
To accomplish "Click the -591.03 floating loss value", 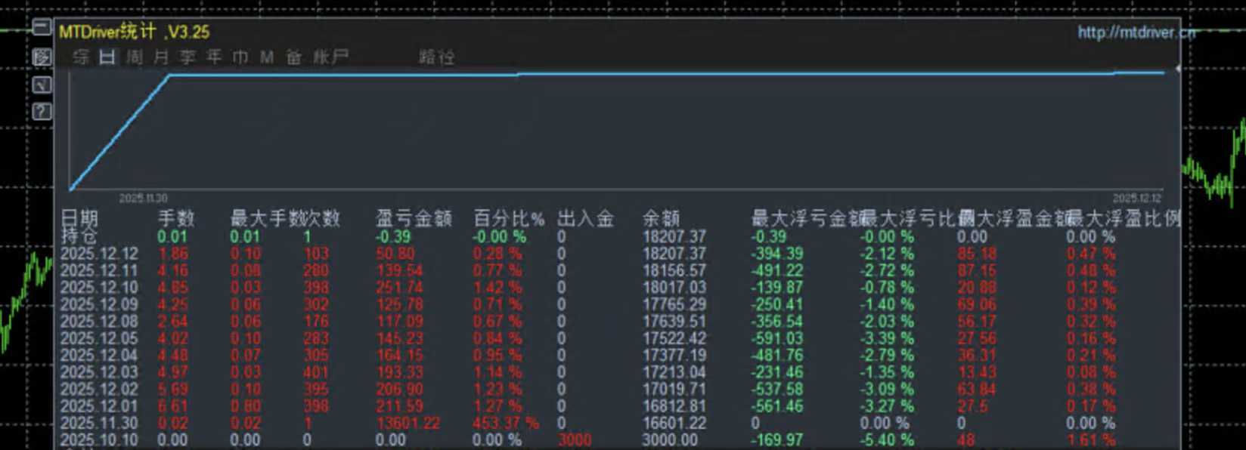I will [776, 338].
